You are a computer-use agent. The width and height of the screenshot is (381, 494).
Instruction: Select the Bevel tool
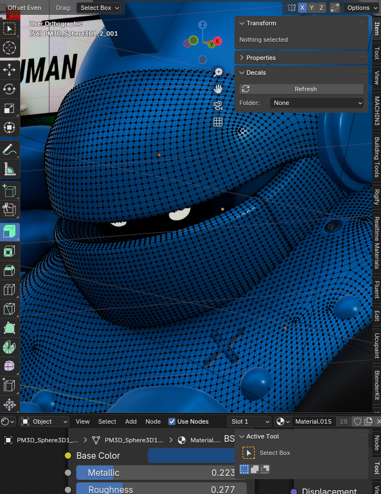pos(9,270)
